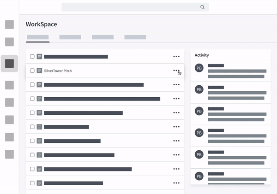This screenshot has width=277, height=194.
Task: Click the last PB avatar in Activity
Action: [199, 176]
